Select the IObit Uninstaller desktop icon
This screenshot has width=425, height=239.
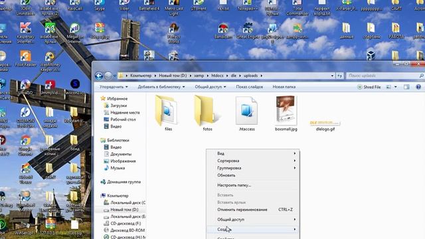pos(25,7)
